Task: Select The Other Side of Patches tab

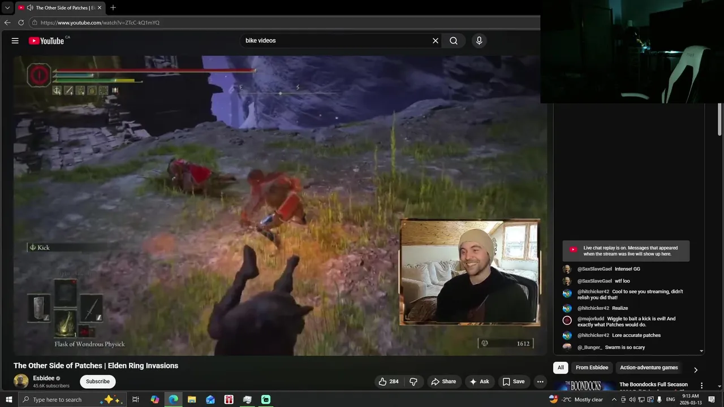Action: click(x=60, y=8)
